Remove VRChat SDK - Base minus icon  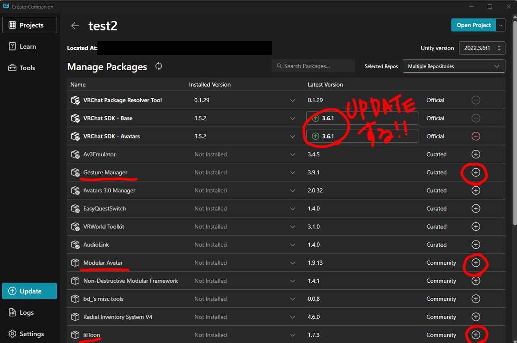(x=476, y=118)
